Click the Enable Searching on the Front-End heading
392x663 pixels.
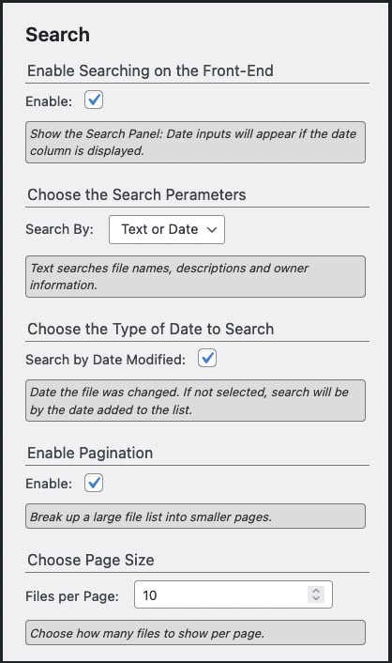pos(150,70)
